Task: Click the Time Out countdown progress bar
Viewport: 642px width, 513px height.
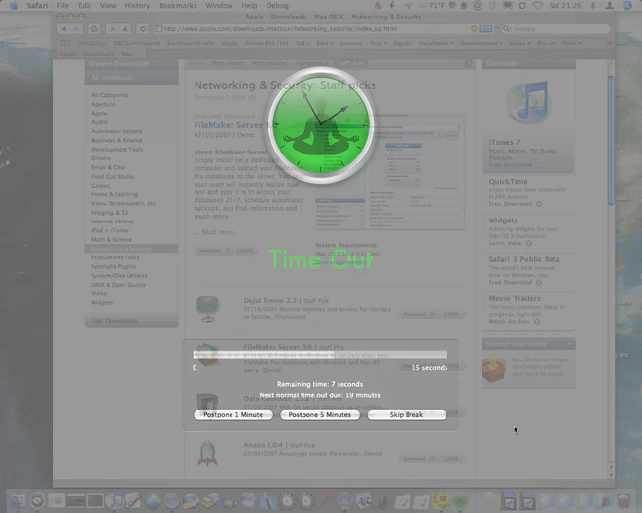Action: (x=320, y=355)
